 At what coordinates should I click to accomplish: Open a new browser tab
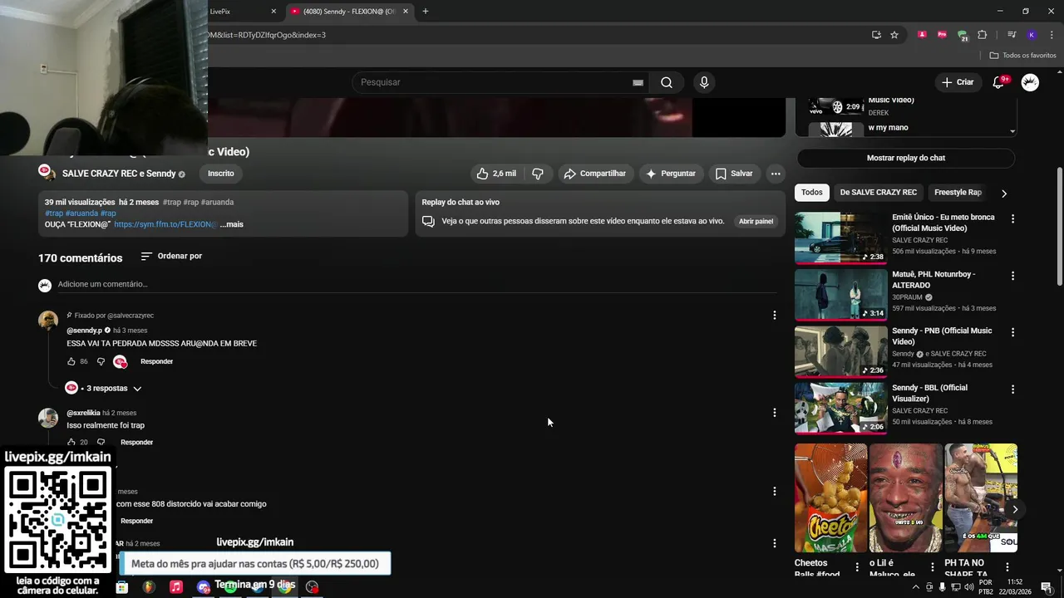pos(426,12)
